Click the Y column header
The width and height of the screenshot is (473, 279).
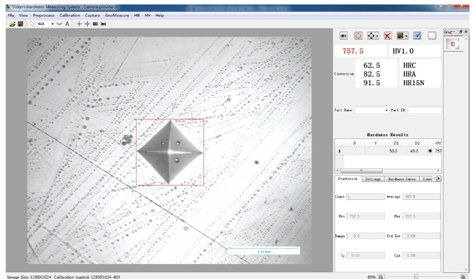[x=376, y=143]
